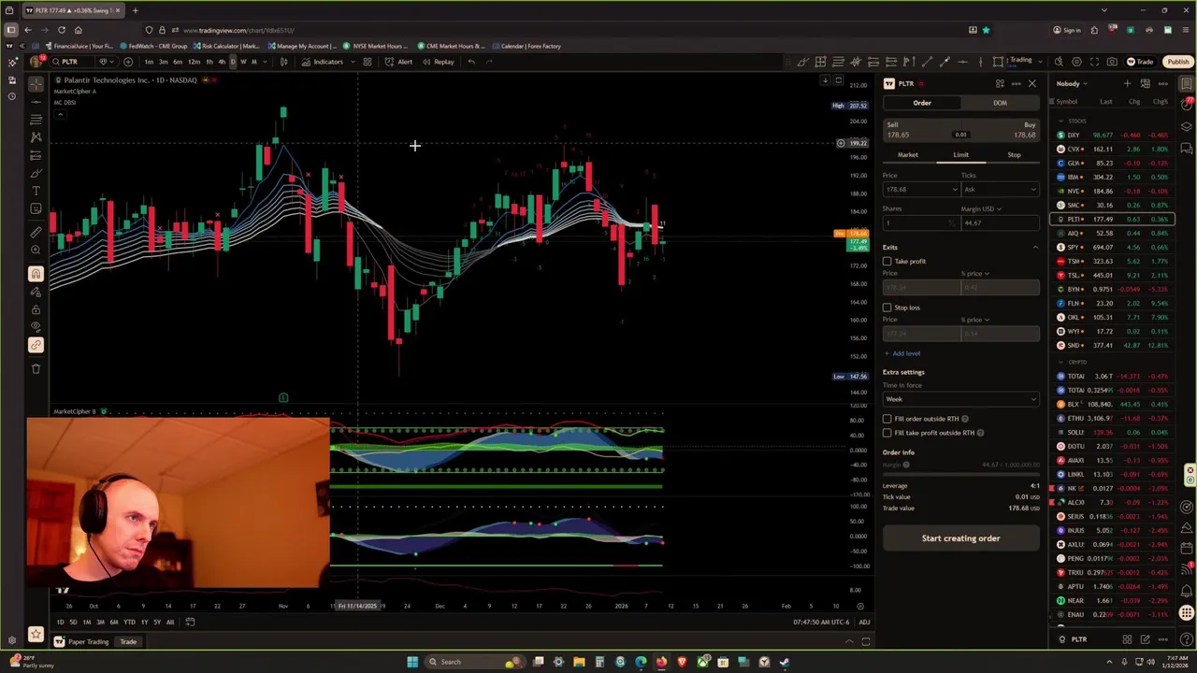Select NVDA row in the watchlist
This screenshot has height=673, width=1197.
click(1114, 191)
